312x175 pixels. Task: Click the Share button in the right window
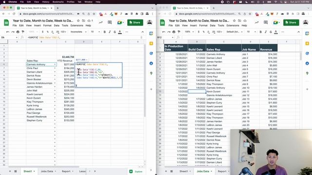(291, 22)
